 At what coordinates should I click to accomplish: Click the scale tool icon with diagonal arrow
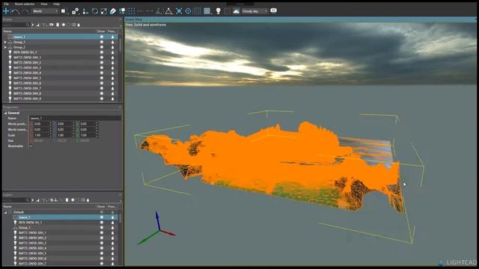pyautogui.click(x=104, y=11)
